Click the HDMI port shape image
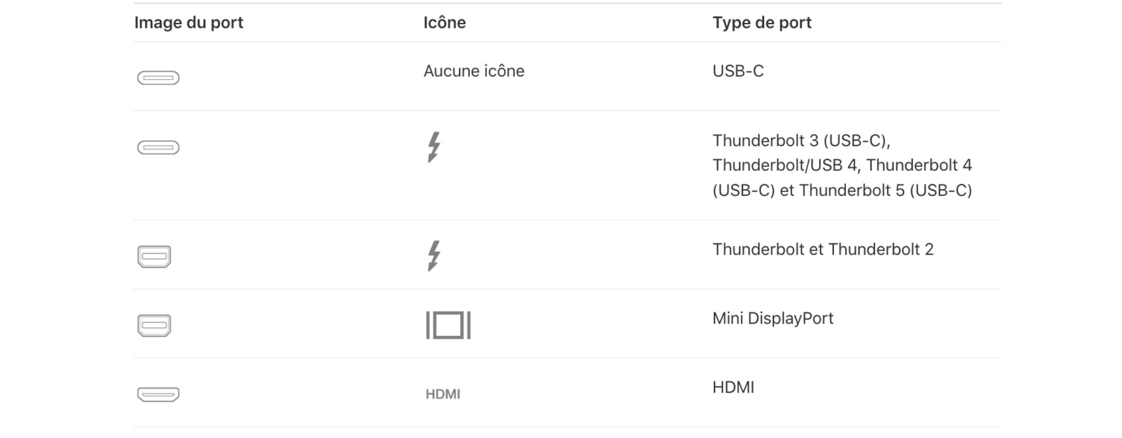This screenshot has width=1122, height=438. coord(158,394)
